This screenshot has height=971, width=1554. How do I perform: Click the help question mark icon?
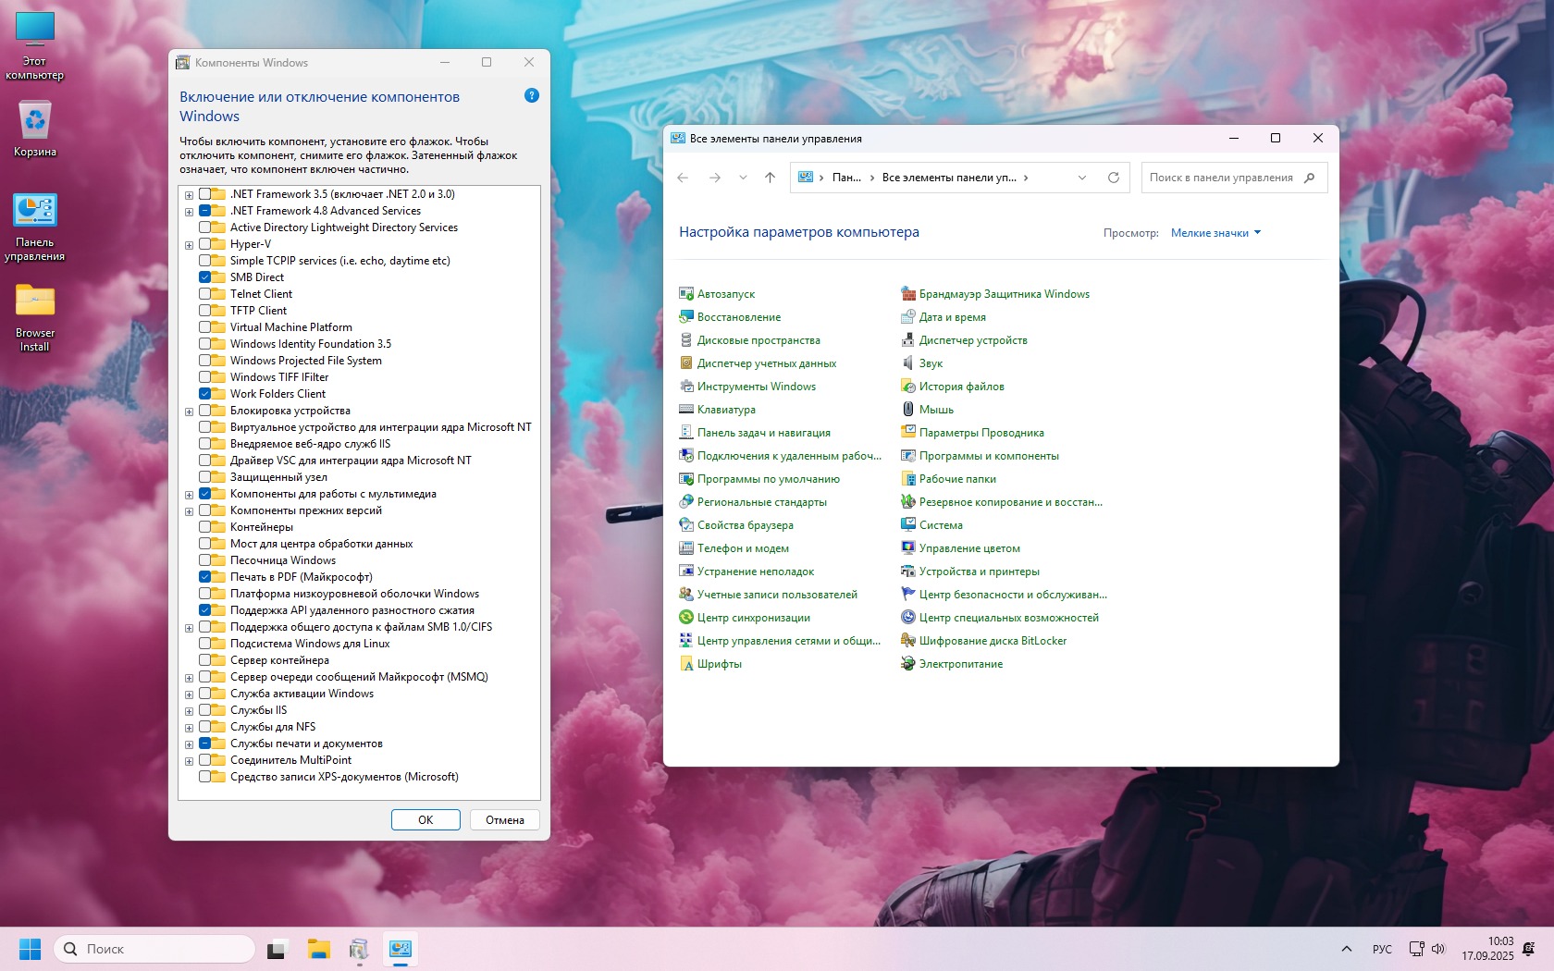pyautogui.click(x=532, y=95)
